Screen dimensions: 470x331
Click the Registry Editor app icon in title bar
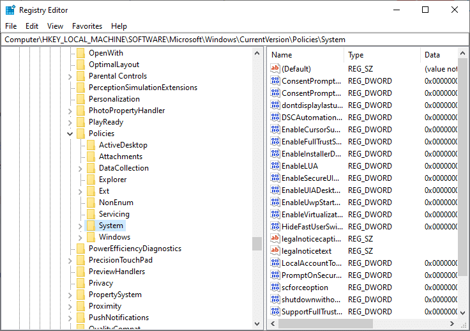point(10,10)
